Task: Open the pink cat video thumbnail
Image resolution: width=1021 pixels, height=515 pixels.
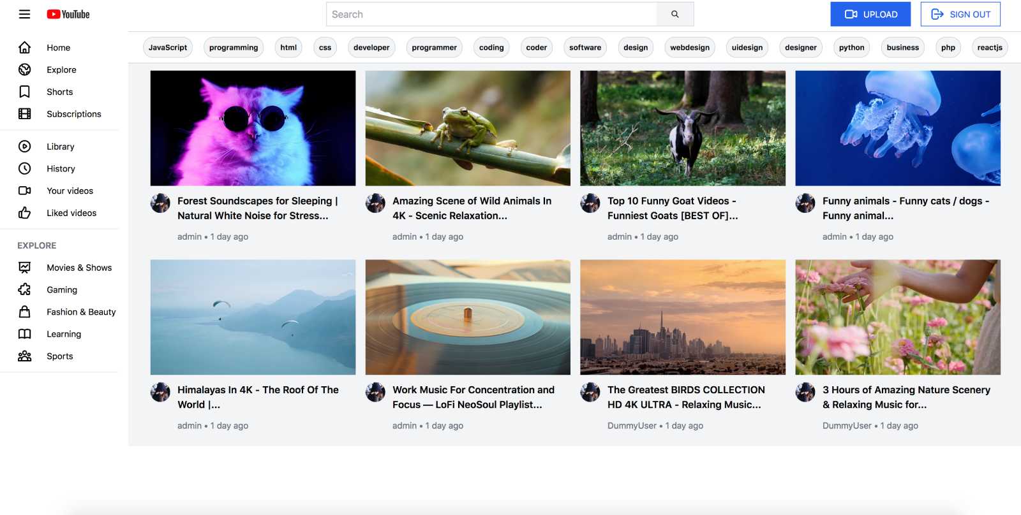Action: tap(253, 128)
